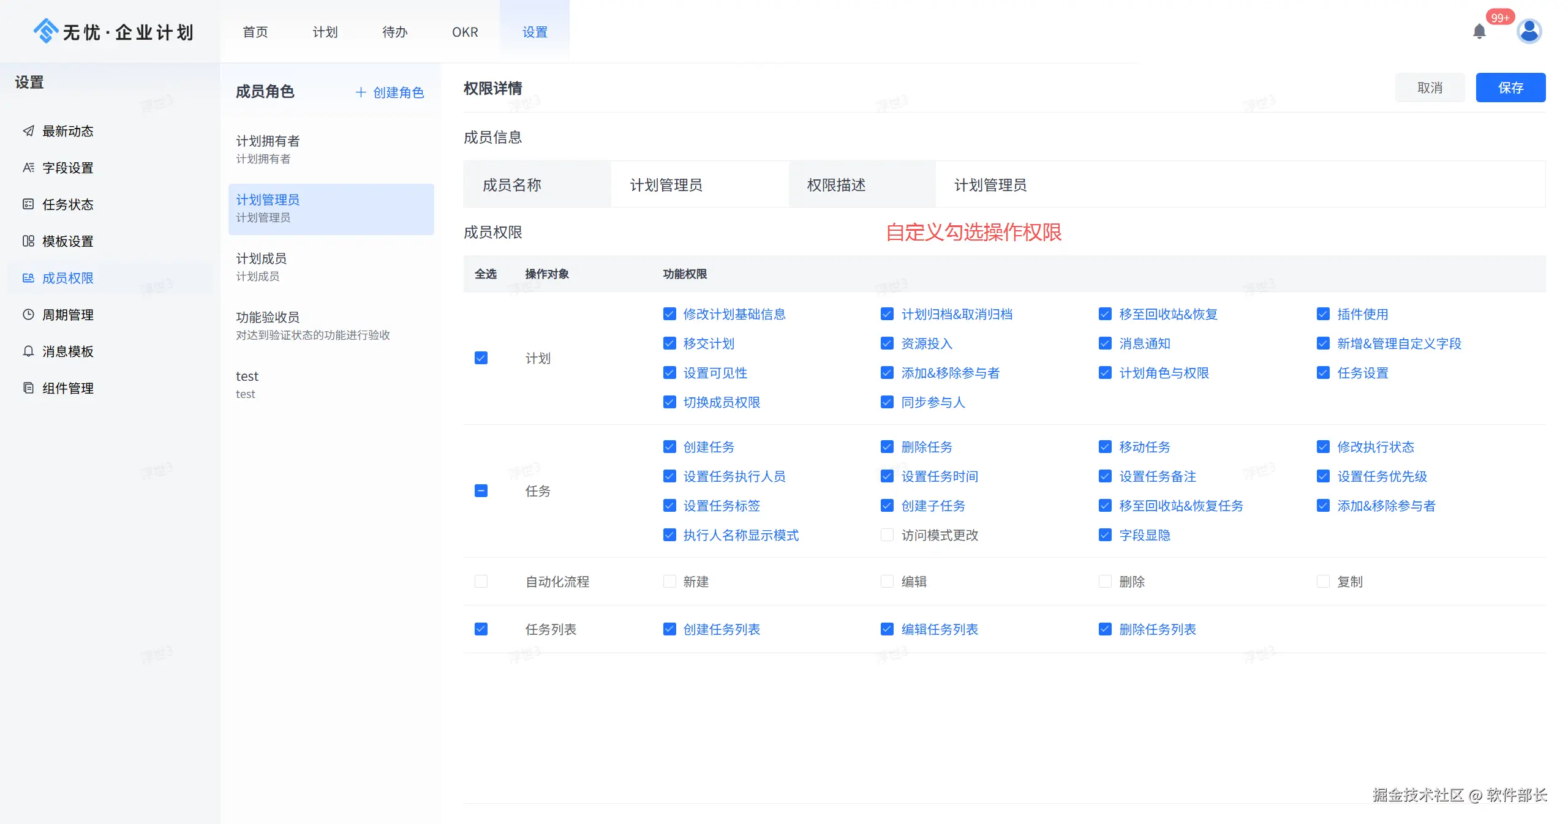Open the 待办 navigation tab
The image size is (1568, 824).
coord(394,32)
